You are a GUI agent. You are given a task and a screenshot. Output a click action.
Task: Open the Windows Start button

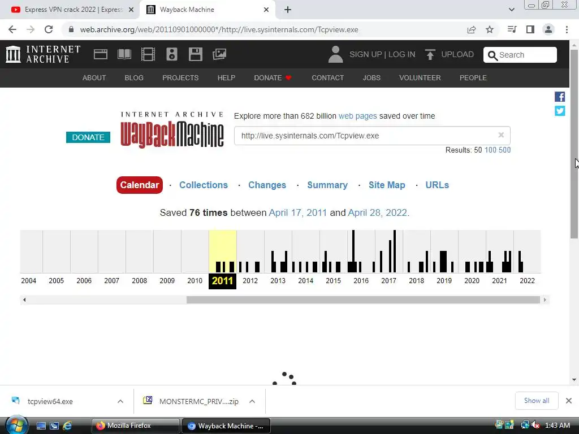tap(16, 425)
